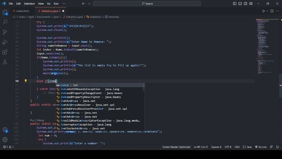Screen dimensions: 282x159
Task: Toggle the primary side bar layout icon
Action: coord(234,4)
